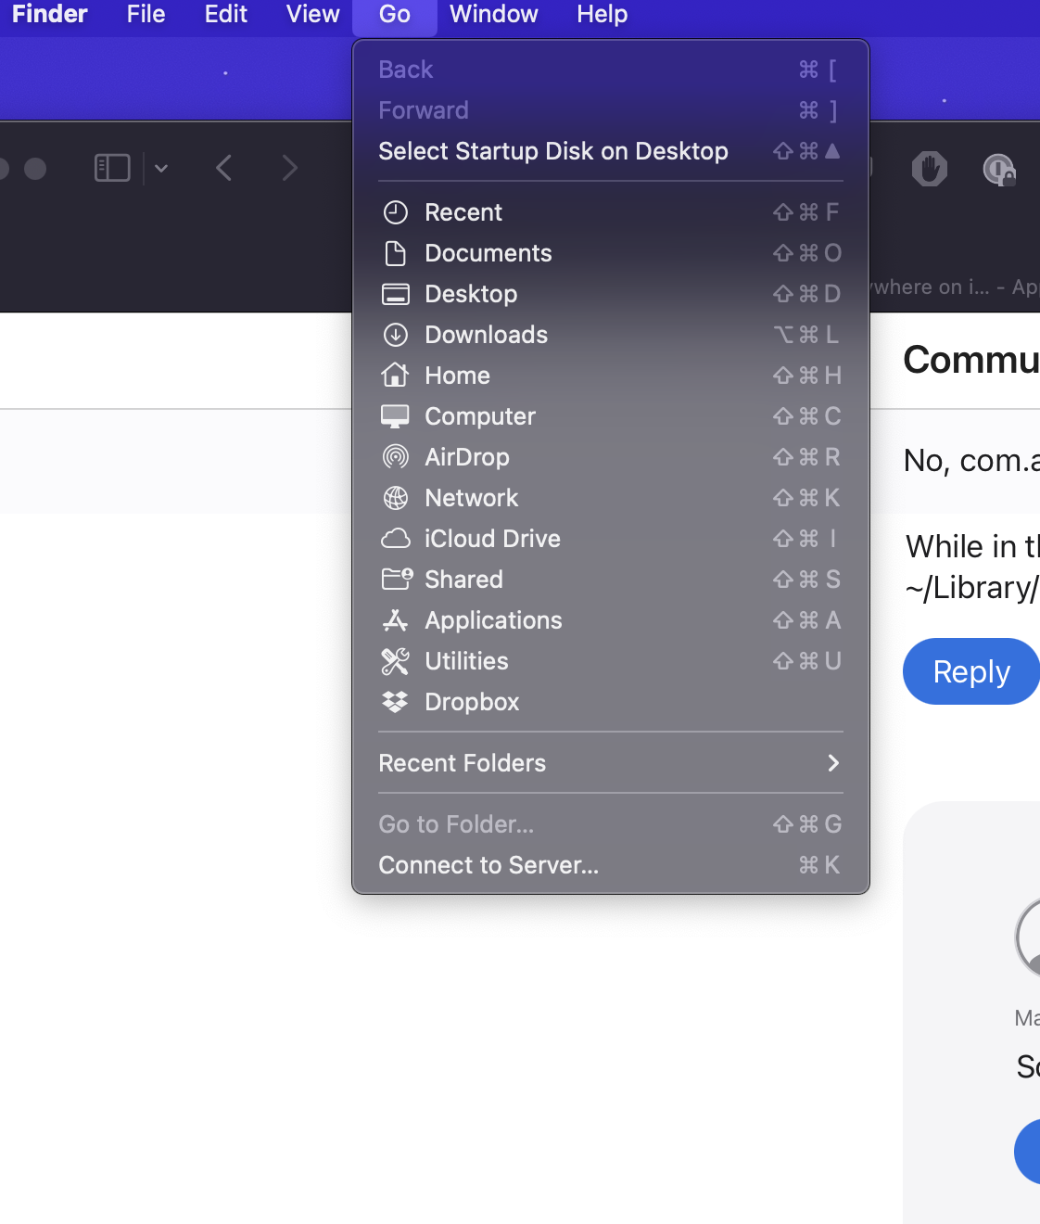Select Network in the Go menu

(x=610, y=498)
